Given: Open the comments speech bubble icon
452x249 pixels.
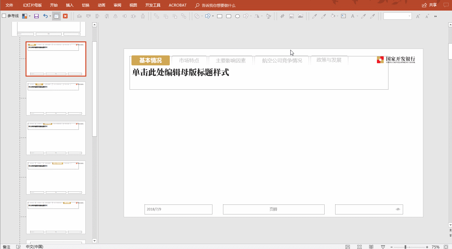Looking at the screenshot, I should click(x=446, y=5).
